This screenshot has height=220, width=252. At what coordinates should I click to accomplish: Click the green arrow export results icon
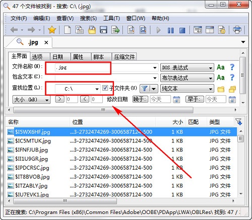click(115, 30)
